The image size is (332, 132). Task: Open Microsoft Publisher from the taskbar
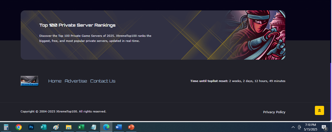tap(44, 127)
